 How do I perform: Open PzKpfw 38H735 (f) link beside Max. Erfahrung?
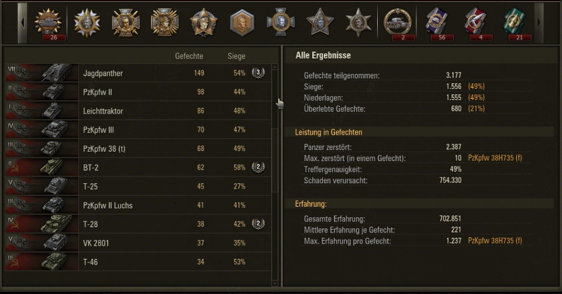(x=495, y=241)
